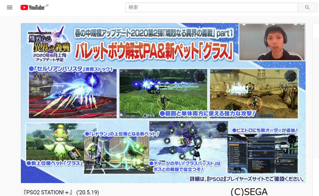Click title text 『PSO2 STATION!＋』 ('20.5.19)
Screen dimensions: 319x196
[61, 192]
